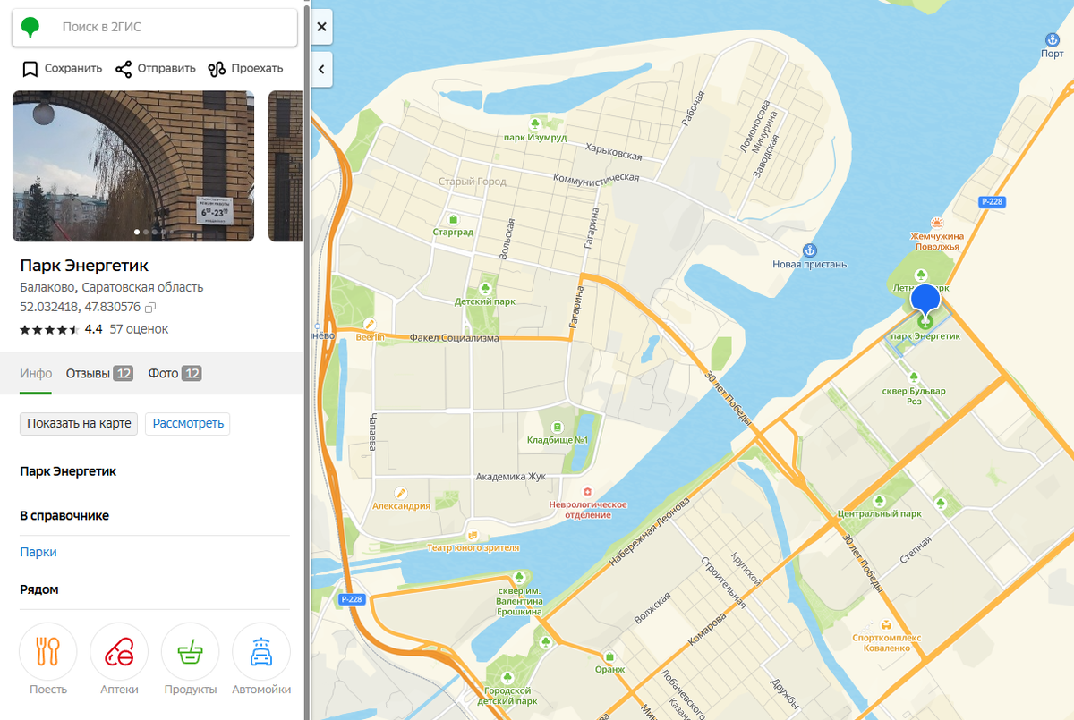Click the Показать на карте button
1074x720 pixels.
point(79,423)
